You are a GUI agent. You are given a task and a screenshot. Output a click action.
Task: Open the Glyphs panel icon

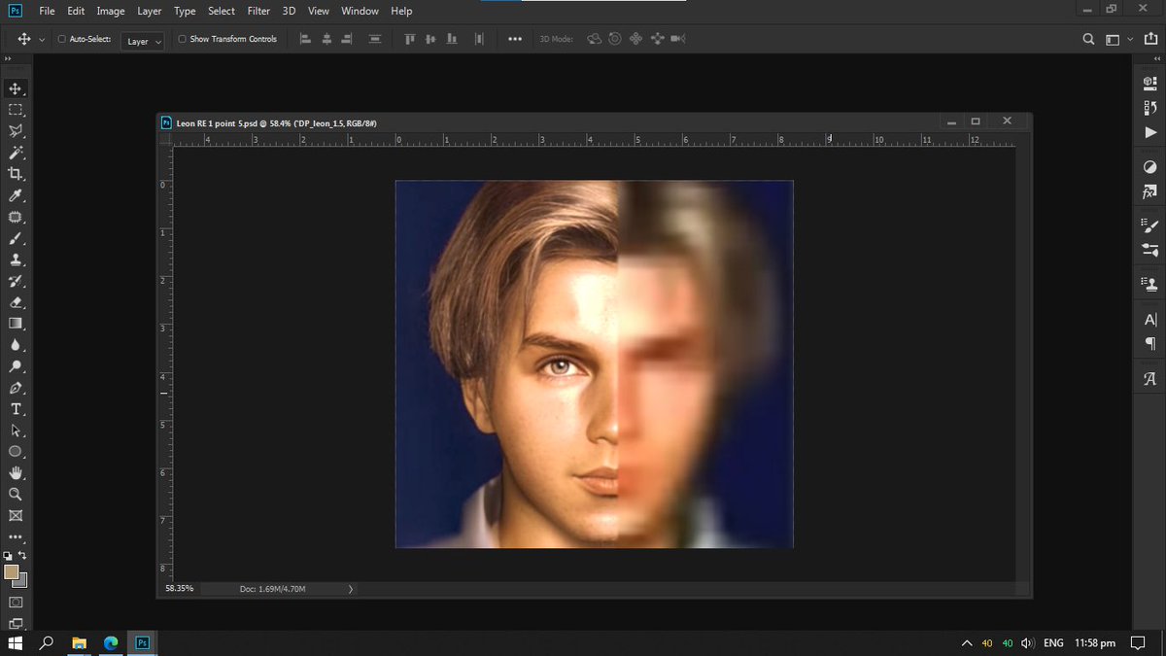click(1150, 379)
